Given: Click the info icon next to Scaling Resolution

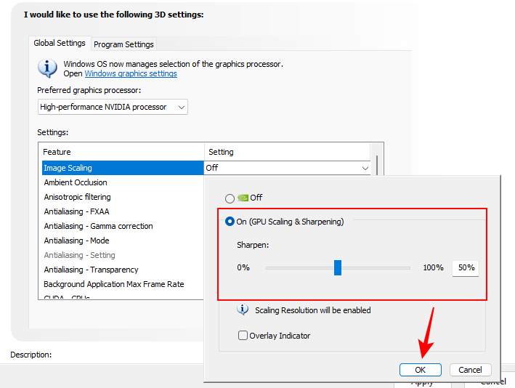Looking at the screenshot, I should pyautogui.click(x=243, y=310).
